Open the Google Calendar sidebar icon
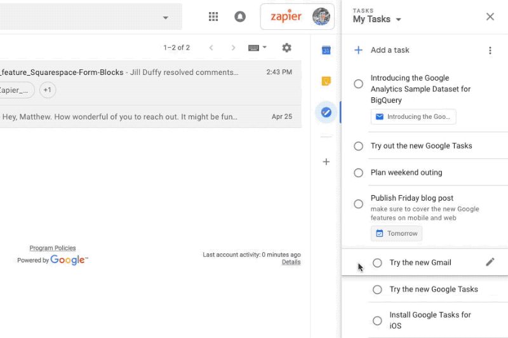 pyautogui.click(x=326, y=50)
